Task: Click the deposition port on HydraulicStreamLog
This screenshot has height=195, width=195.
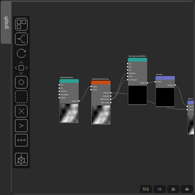Action: [x=111, y=99]
